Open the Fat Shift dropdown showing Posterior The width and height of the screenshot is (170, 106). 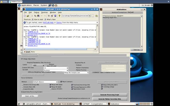56,70
